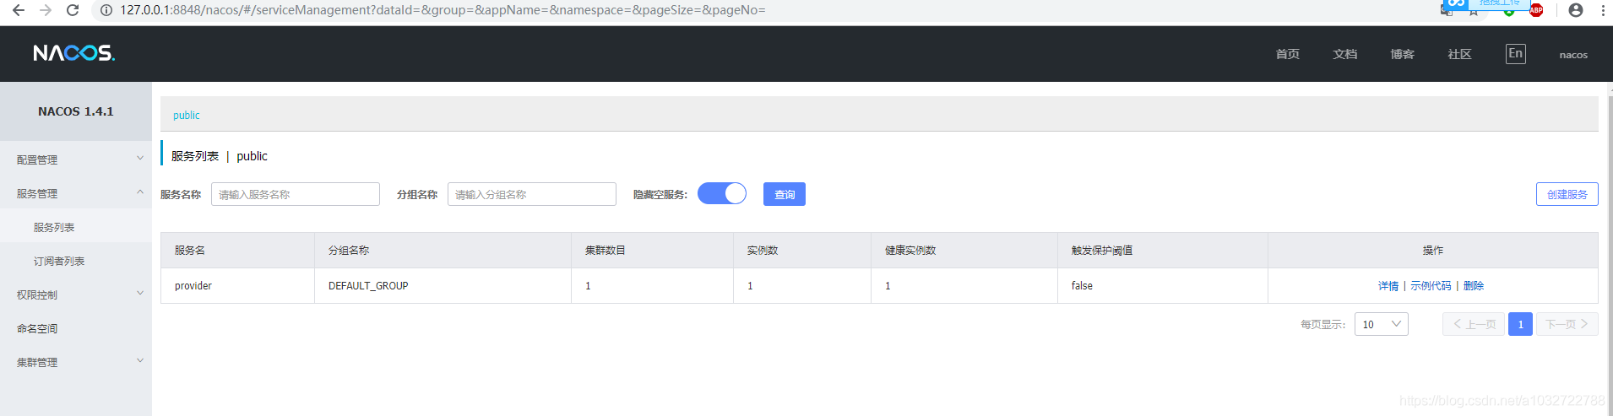Open 博客 in the top navigation
This screenshot has width=1613, height=416.
point(1403,54)
